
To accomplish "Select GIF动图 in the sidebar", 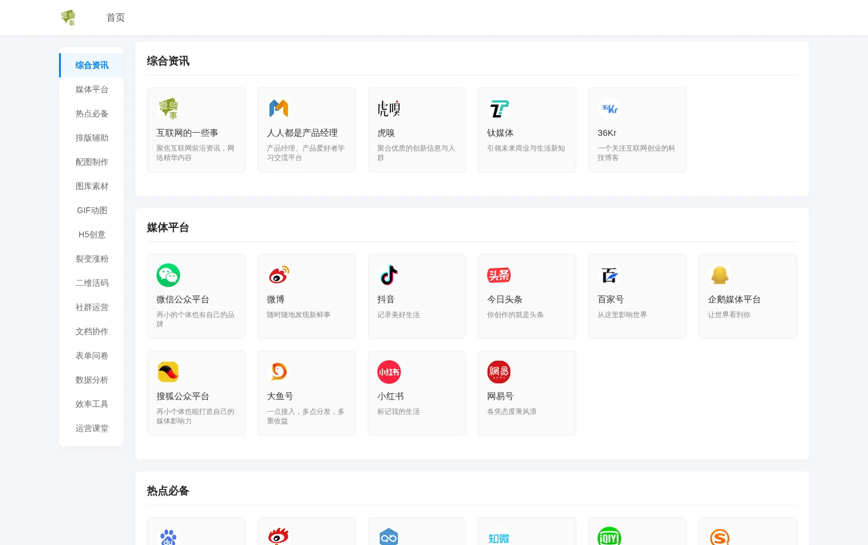I will point(92,211).
